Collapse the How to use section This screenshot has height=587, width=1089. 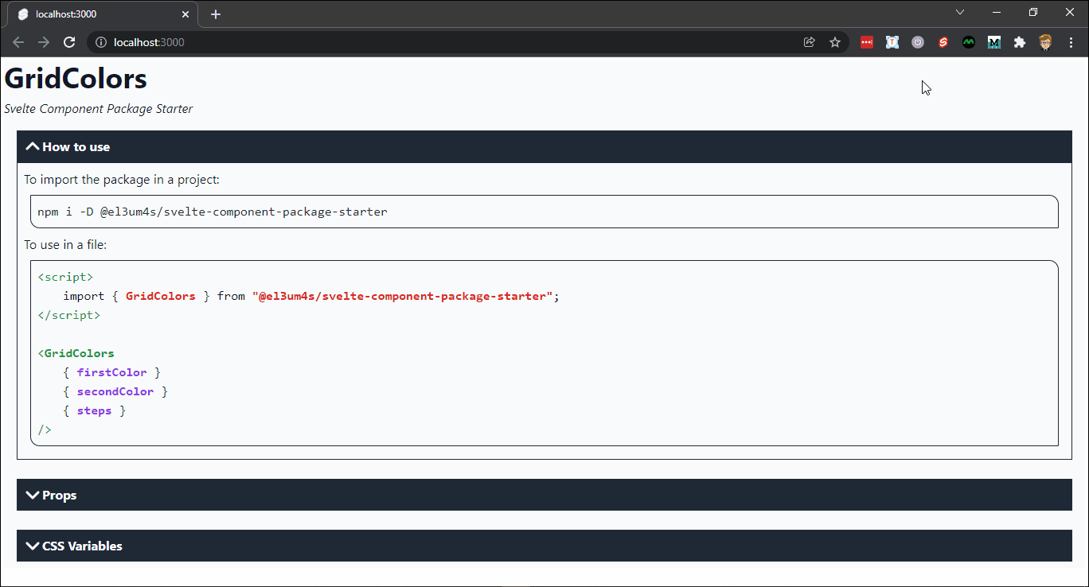544,146
